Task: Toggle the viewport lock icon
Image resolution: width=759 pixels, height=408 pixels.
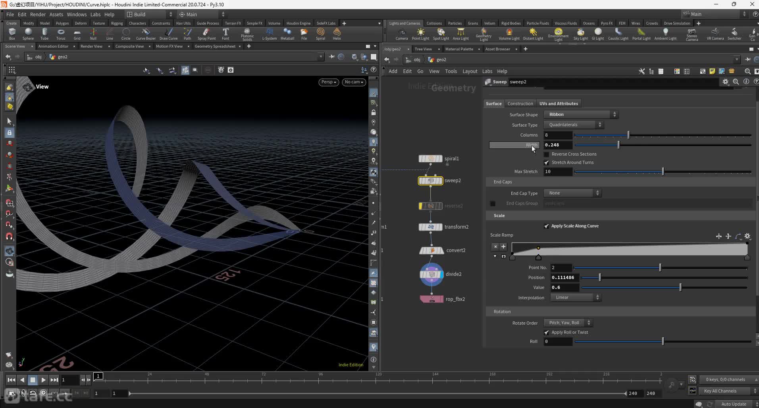Action: [10, 133]
